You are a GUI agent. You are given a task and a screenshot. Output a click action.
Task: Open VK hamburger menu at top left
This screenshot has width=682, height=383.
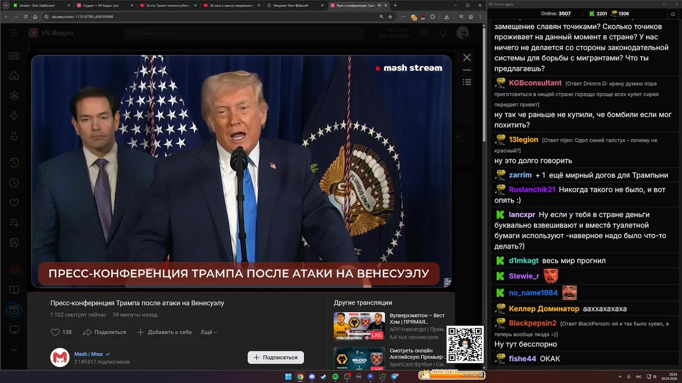tap(14, 33)
